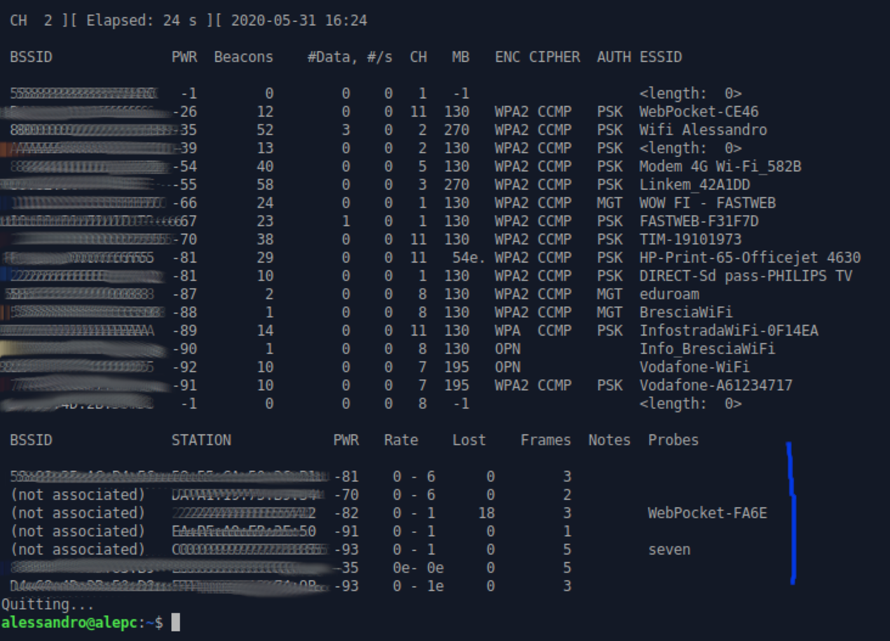
Task: Select the Modem 4G Wi-Fi_582B entry
Action: (718, 167)
